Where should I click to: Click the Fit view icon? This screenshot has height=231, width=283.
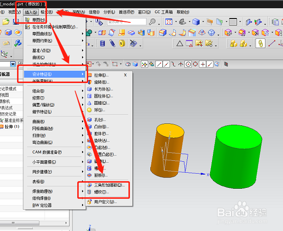pos(169,22)
